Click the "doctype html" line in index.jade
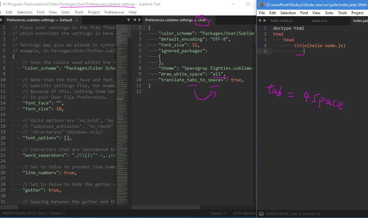This screenshot has height=218, width=368. [x=288, y=28]
